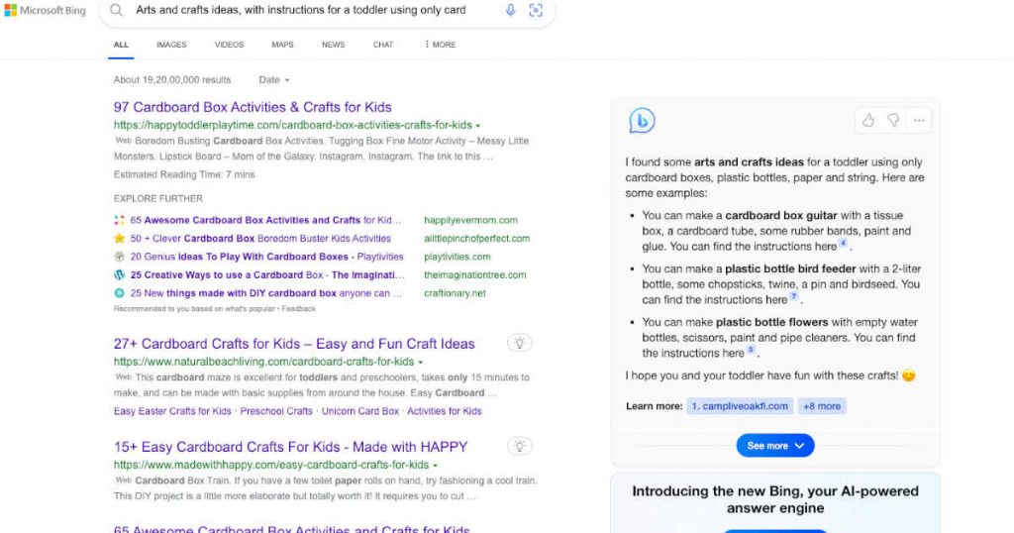1014x533 pixels.
Task: Open 97 Cardboard Box Activities link
Action: 253,107
